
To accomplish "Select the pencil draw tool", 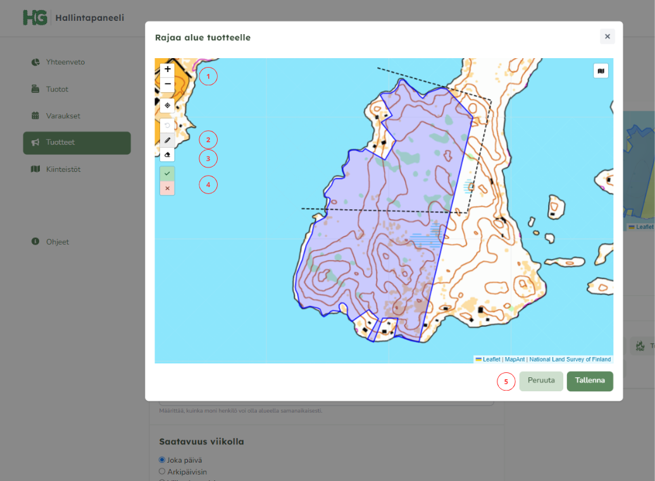I will coord(167,140).
